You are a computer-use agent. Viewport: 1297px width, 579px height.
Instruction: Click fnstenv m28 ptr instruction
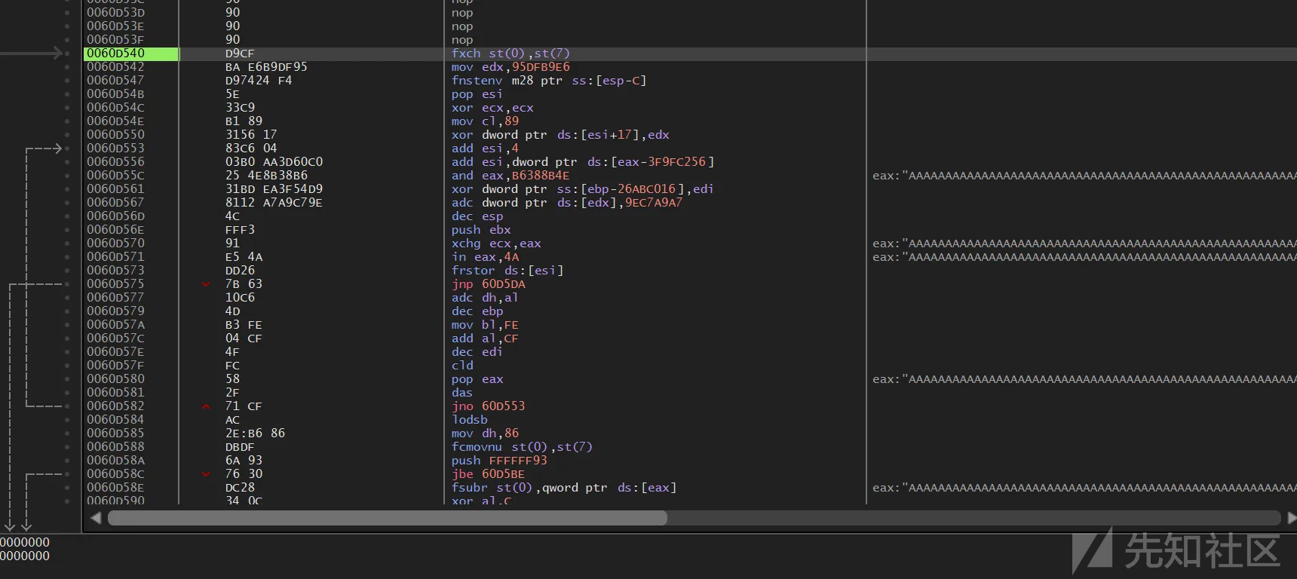click(549, 81)
